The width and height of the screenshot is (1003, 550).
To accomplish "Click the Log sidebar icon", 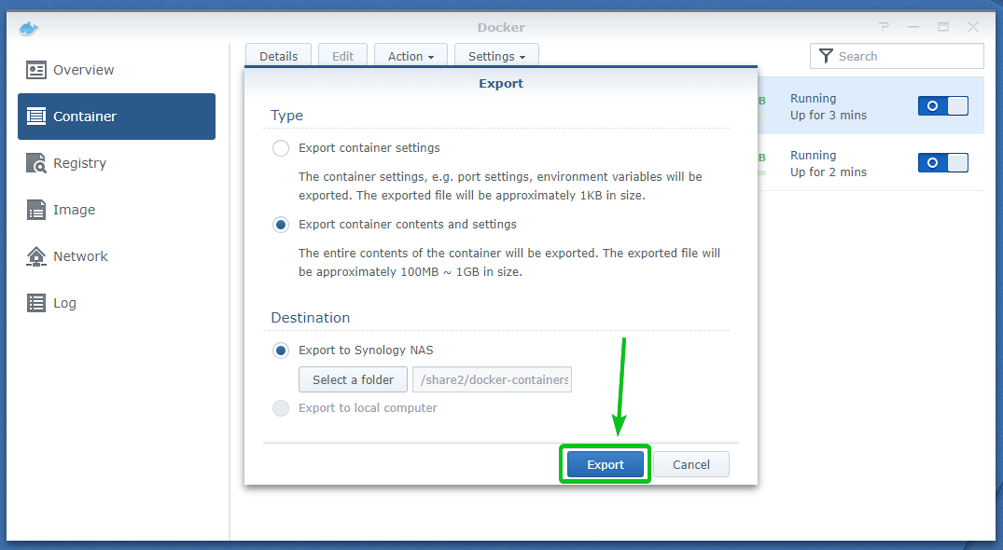I will tap(35, 303).
